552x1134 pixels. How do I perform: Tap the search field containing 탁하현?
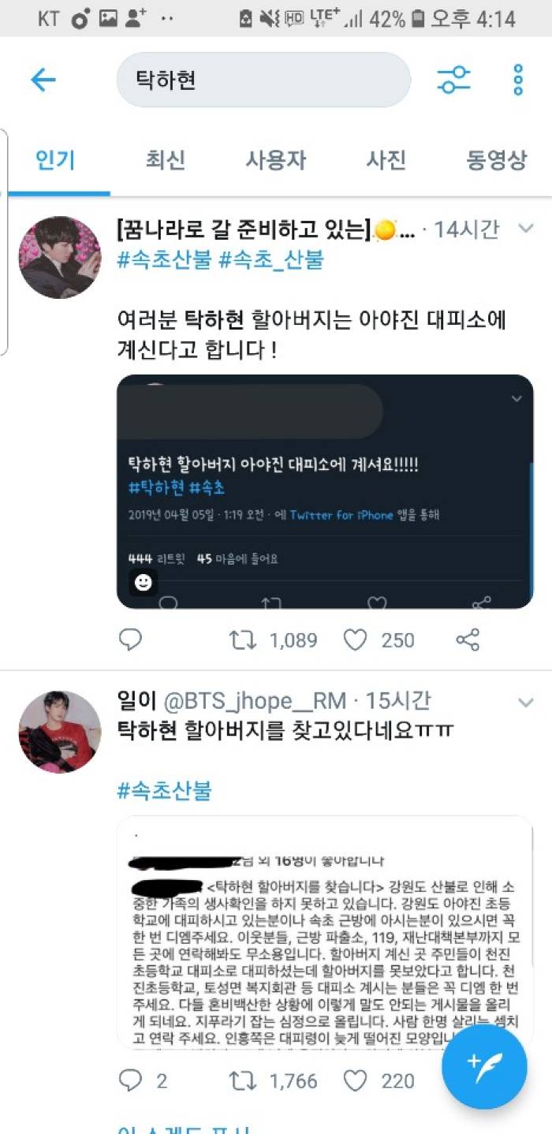[263, 80]
